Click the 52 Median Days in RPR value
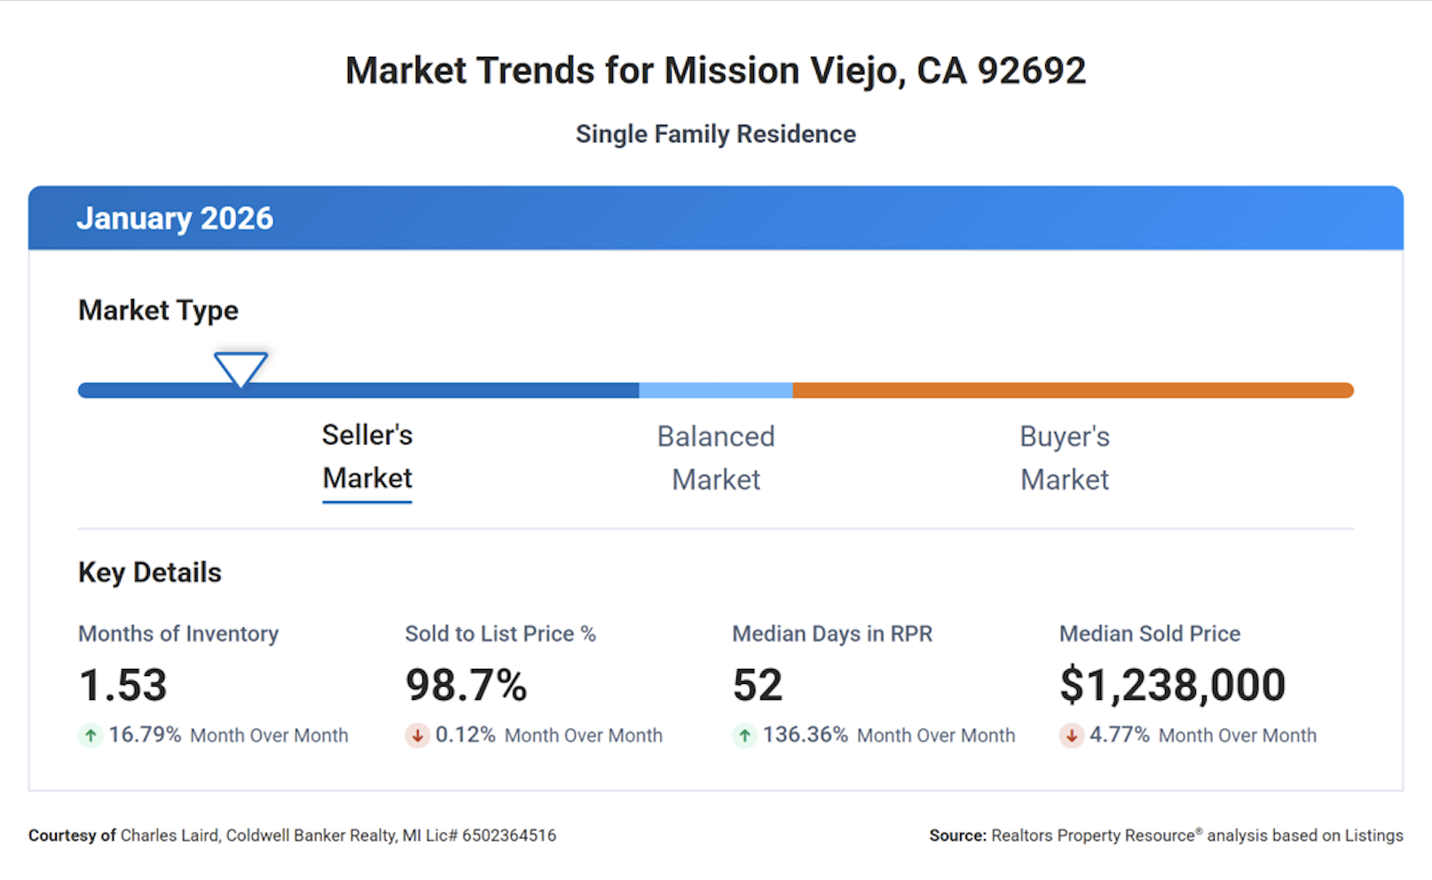1432x880 pixels. tap(758, 685)
